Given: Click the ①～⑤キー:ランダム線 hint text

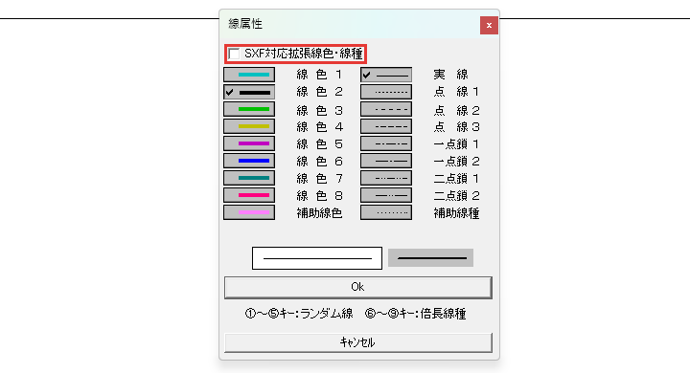Looking at the screenshot, I should click(x=299, y=314).
